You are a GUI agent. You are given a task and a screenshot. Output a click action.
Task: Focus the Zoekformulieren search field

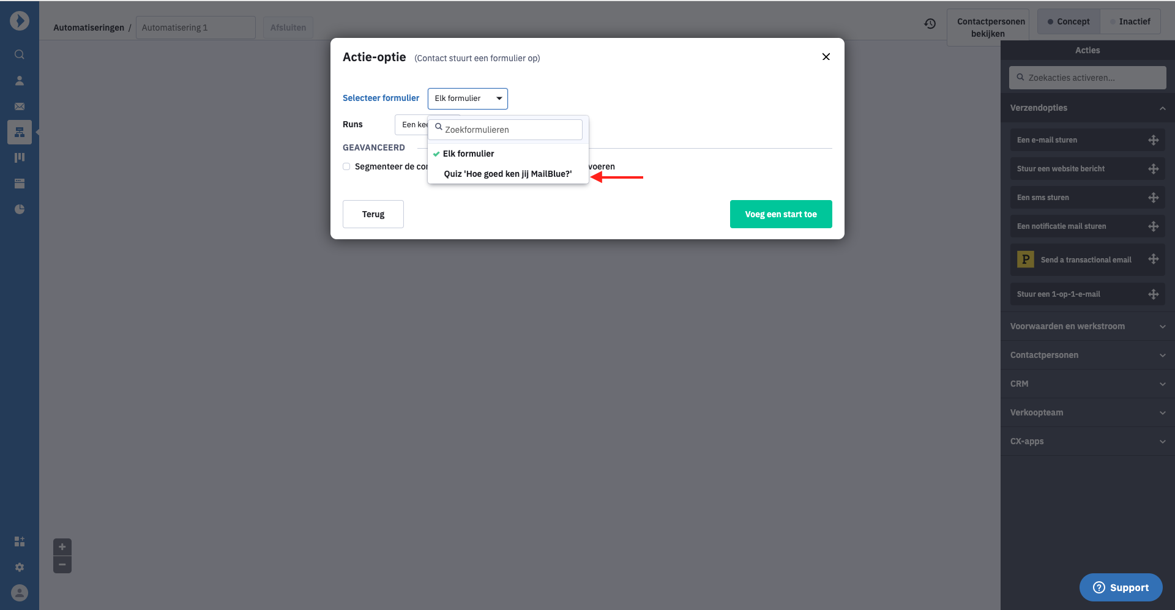pos(507,130)
